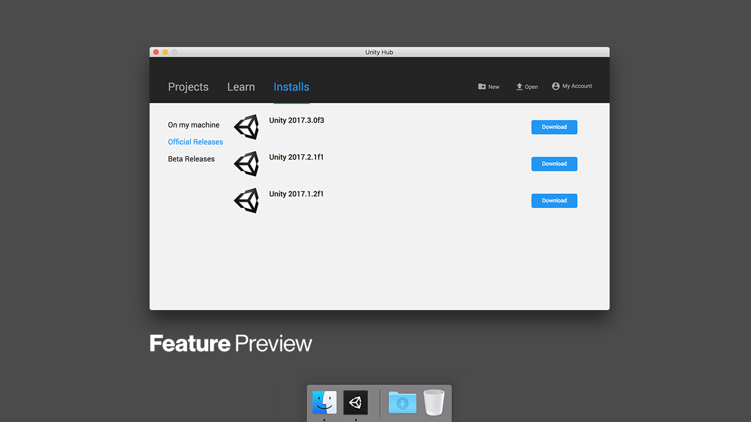751x422 pixels.
Task: Click Unity logo beside 2017.3.0f3
Action: coord(246,127)
